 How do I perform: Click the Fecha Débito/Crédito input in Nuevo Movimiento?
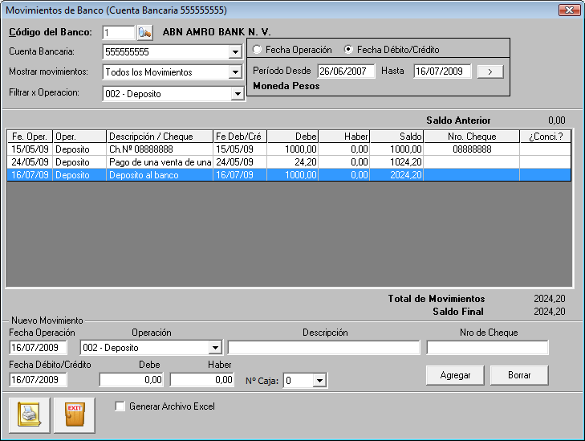pyautogui.click(x=38, y=380)
